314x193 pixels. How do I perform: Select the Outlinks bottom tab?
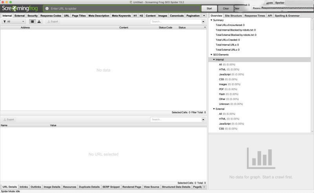36,187
